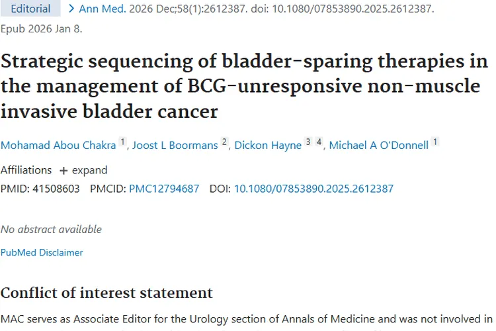Image resolution: width=496 pixels, height=331 pixels.
Task: Click affiliation superscript 4 after Dickon Hayne
Action: click(318, 142)
